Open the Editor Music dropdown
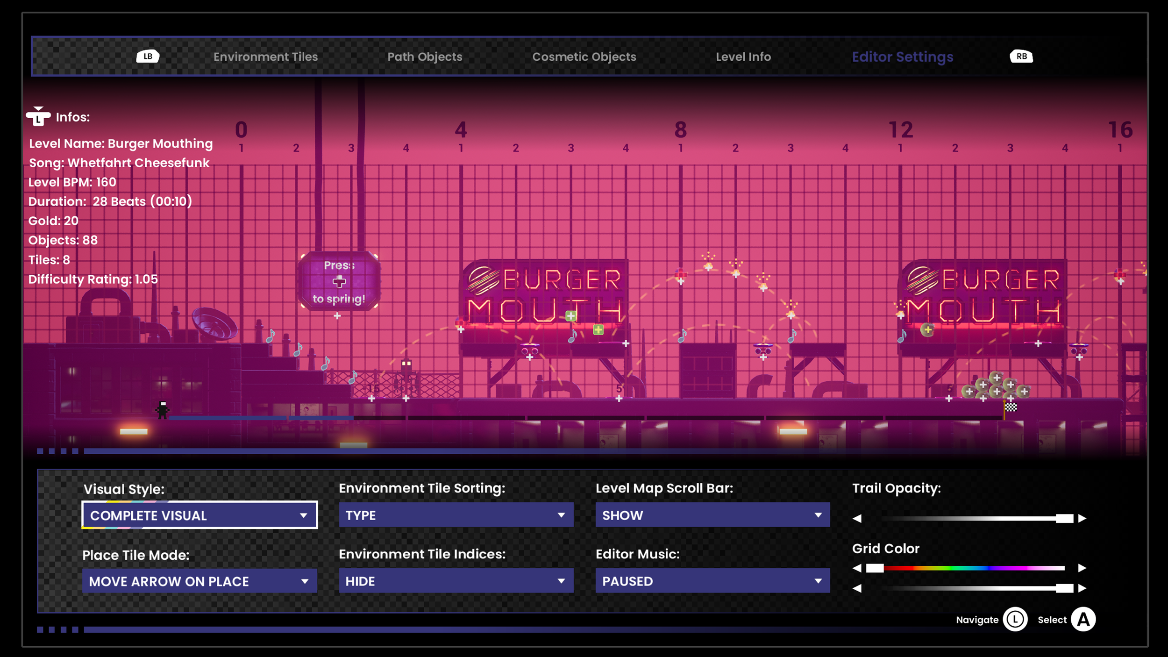Screen dimensions: 1168x657 tap(712, 581)
